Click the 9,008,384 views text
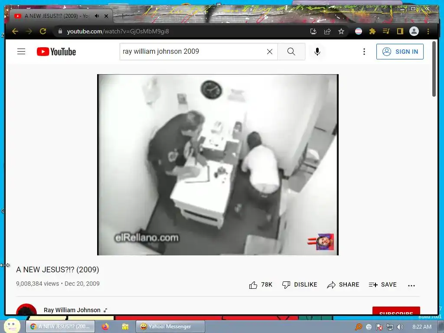 click(37, 284)
